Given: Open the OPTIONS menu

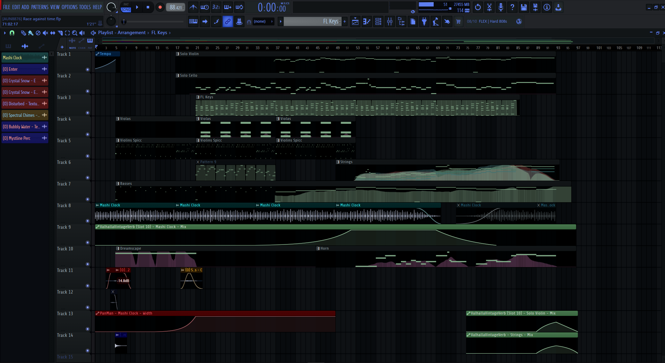Looking at the screenshot, I should pos(70,7).
